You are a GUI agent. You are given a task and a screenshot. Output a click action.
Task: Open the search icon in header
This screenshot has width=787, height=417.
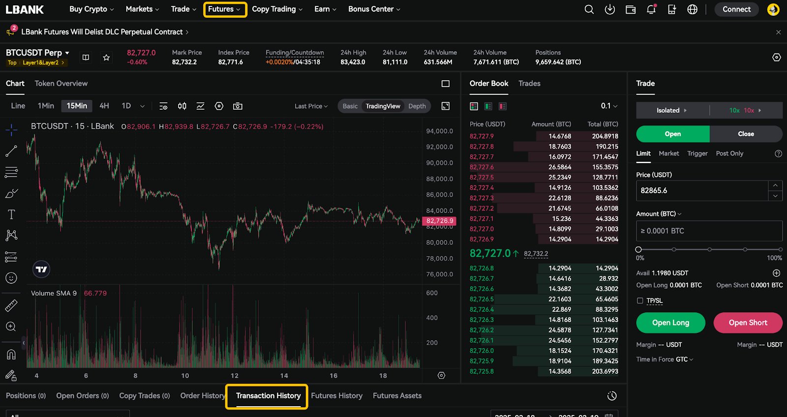[x=589, y=9]
